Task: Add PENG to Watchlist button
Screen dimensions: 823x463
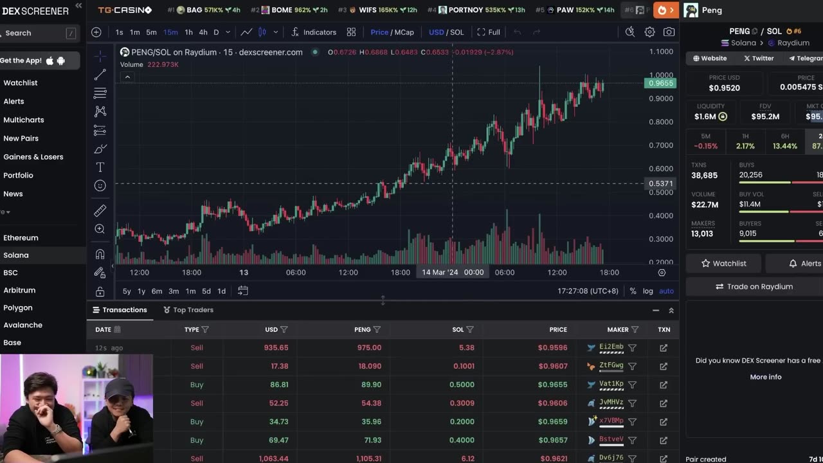Action: point(723,263)
